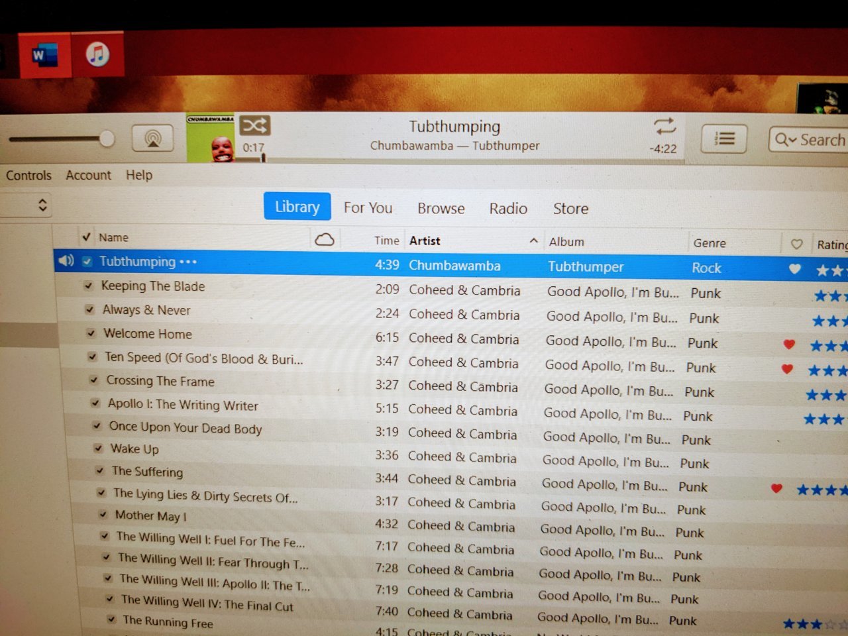The image size is (848, 636).
Task: Select the song The Running Free
Action: (x=168, y=621)
